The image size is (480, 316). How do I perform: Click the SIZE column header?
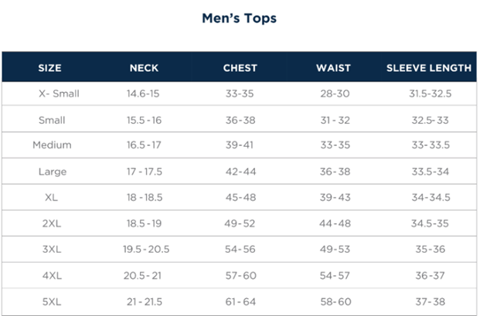coord(49,68)
